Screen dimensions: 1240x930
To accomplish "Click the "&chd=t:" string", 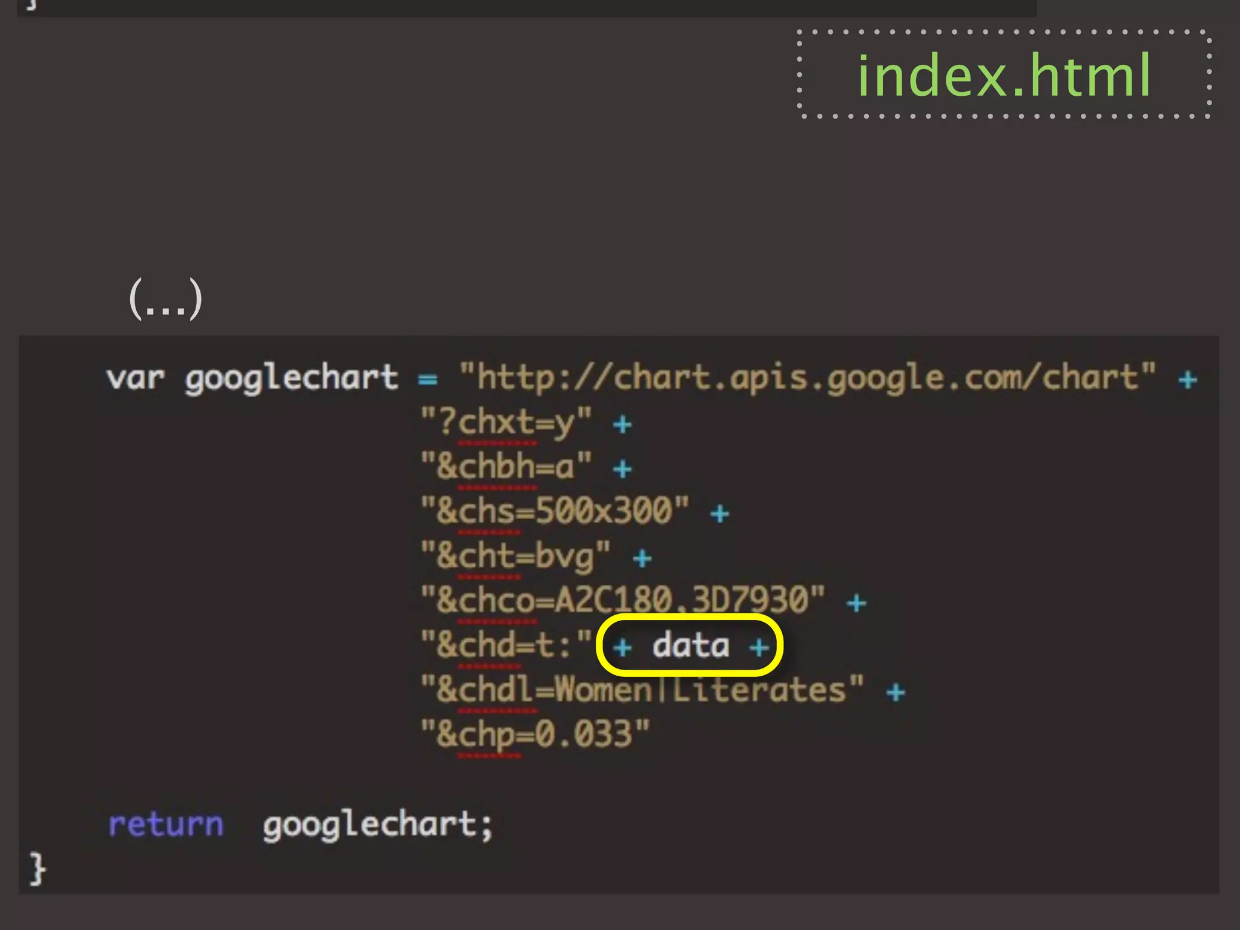I will [x=506, y=645].
